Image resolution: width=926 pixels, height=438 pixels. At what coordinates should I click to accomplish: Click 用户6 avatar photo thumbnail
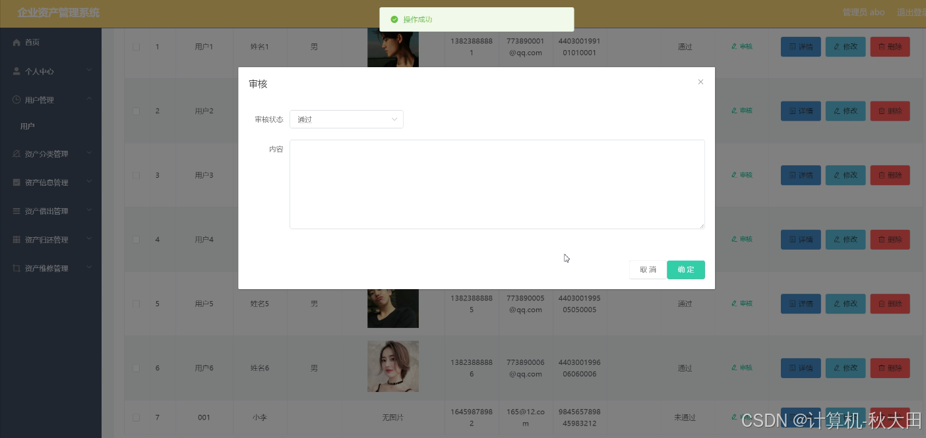point(393,366)
